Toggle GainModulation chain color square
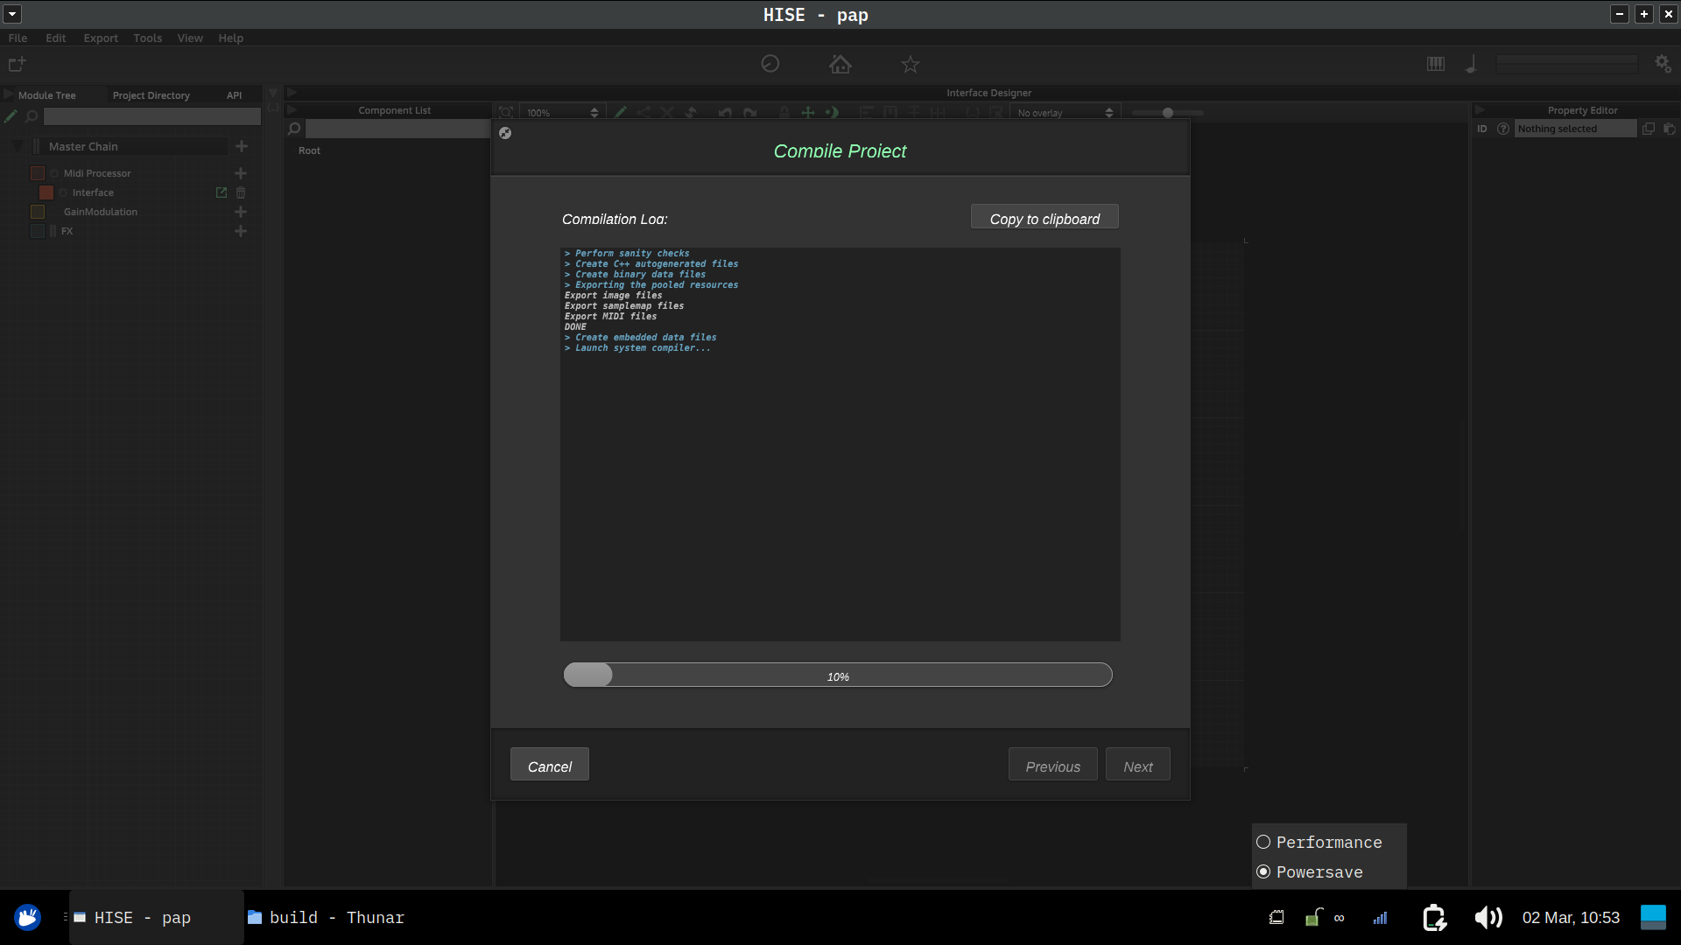 click(x=38, y=212)
